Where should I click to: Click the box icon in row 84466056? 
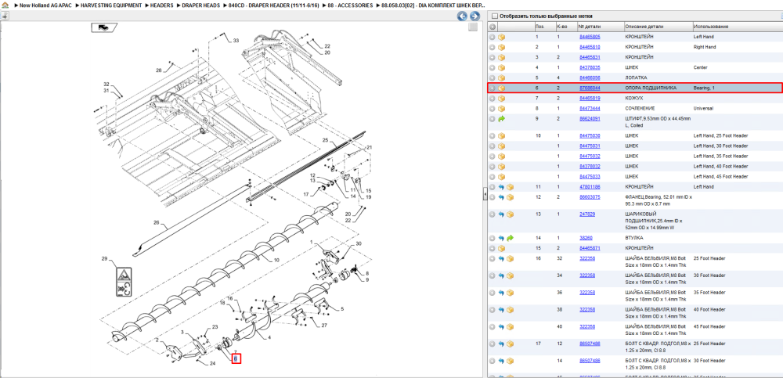click(x=501, y=78)
